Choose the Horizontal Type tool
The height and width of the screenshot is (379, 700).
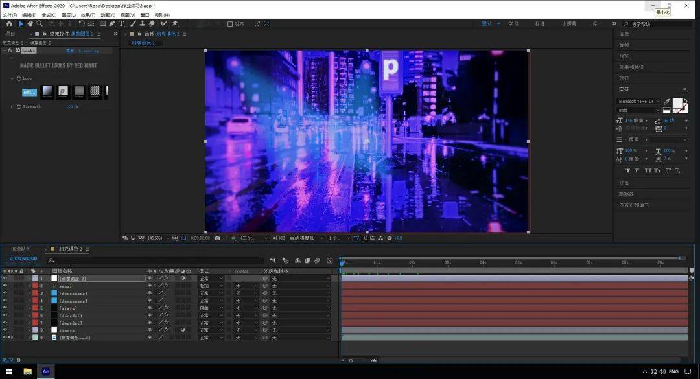click(x=121, y=24)
